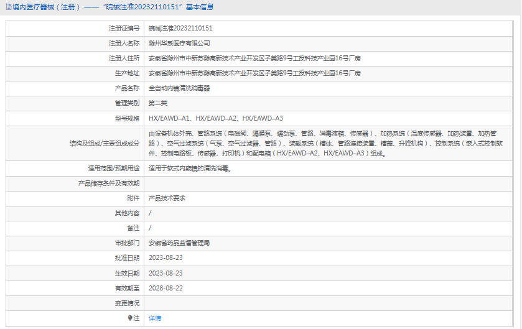The height and width of the screenshot is (329, 522).
Task: Open the 详情 link in the notes row
Action: (155, 318)
